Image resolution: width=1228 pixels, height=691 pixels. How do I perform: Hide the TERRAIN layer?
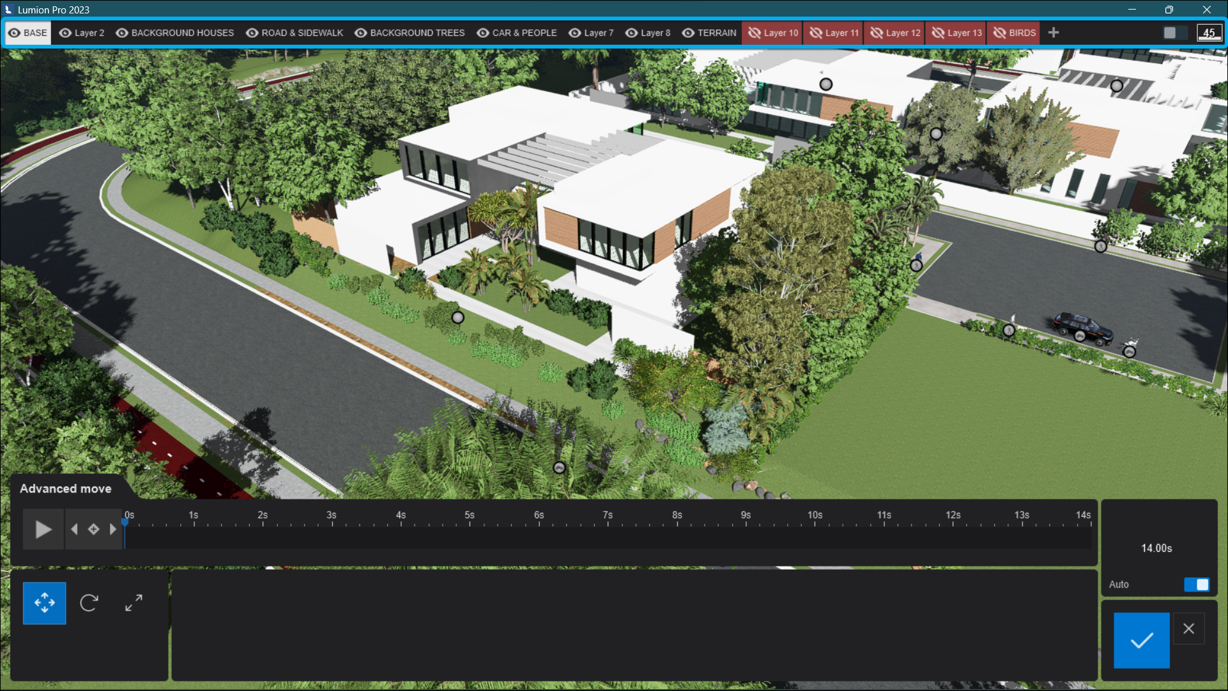(x=688, y=33)
